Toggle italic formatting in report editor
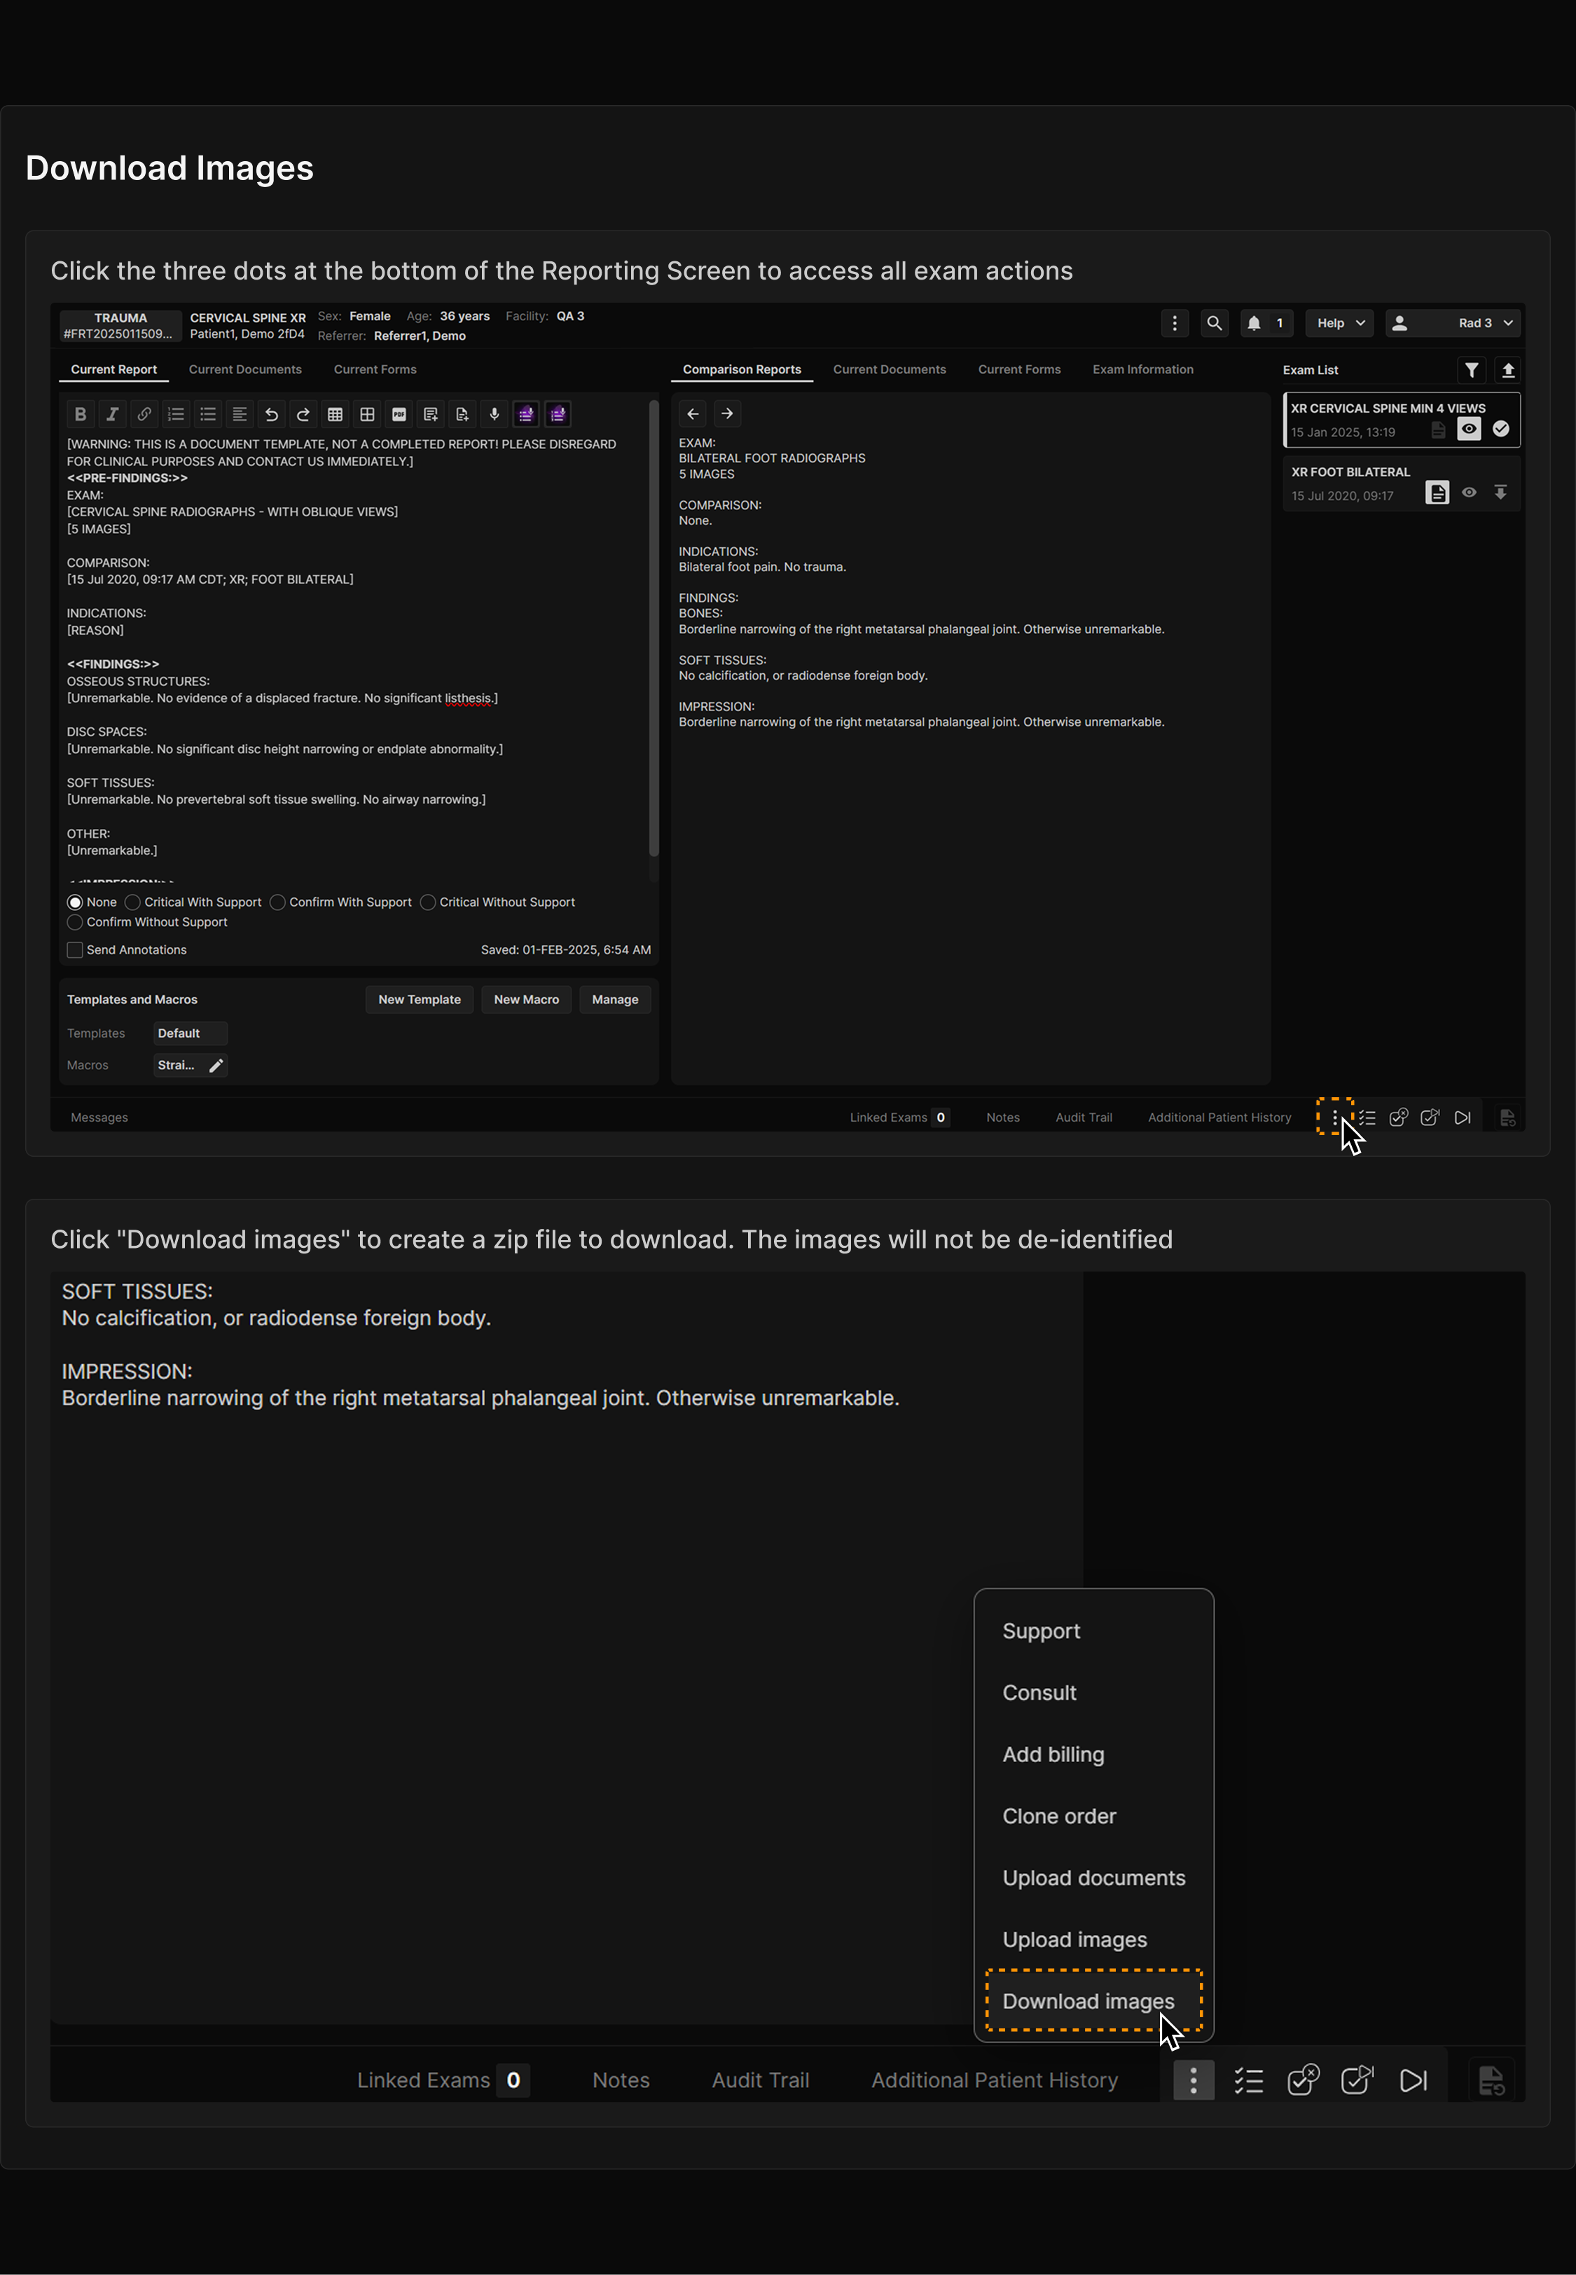The image size is (1576, 2275). 113,414
